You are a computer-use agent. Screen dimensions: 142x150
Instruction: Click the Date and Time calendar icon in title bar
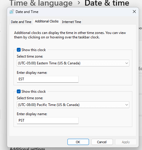pos(12,12)
